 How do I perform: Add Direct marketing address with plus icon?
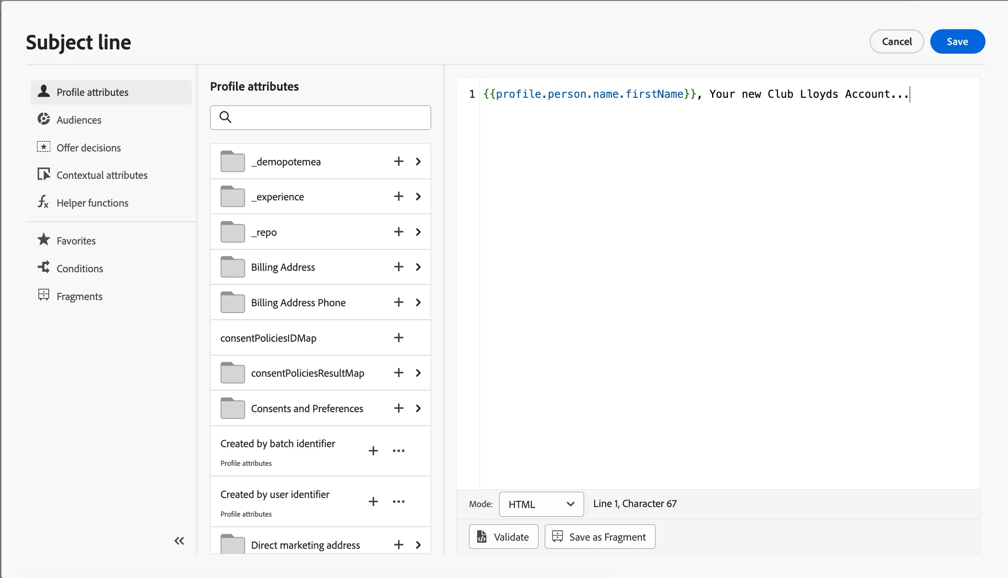click(399, 545)
